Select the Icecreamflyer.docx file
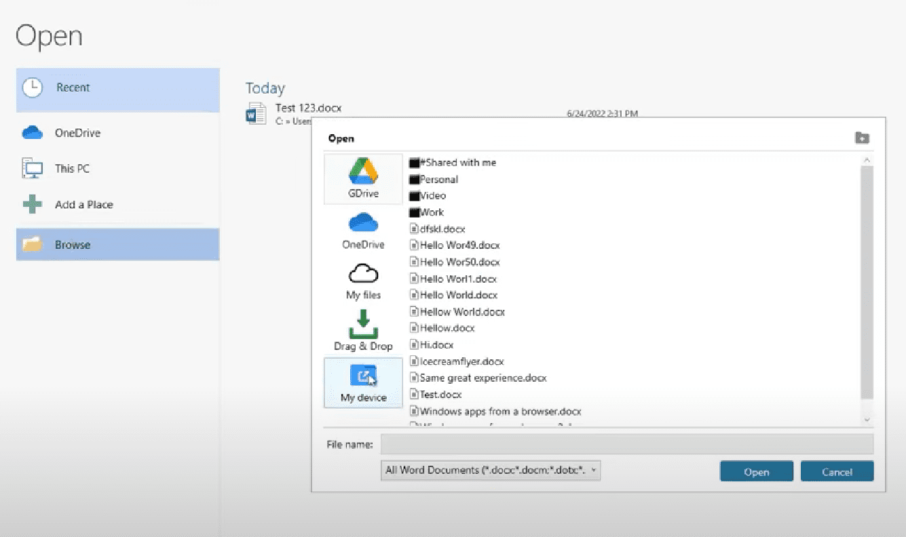The image size is (906, 537). click(x=457, y=361)
